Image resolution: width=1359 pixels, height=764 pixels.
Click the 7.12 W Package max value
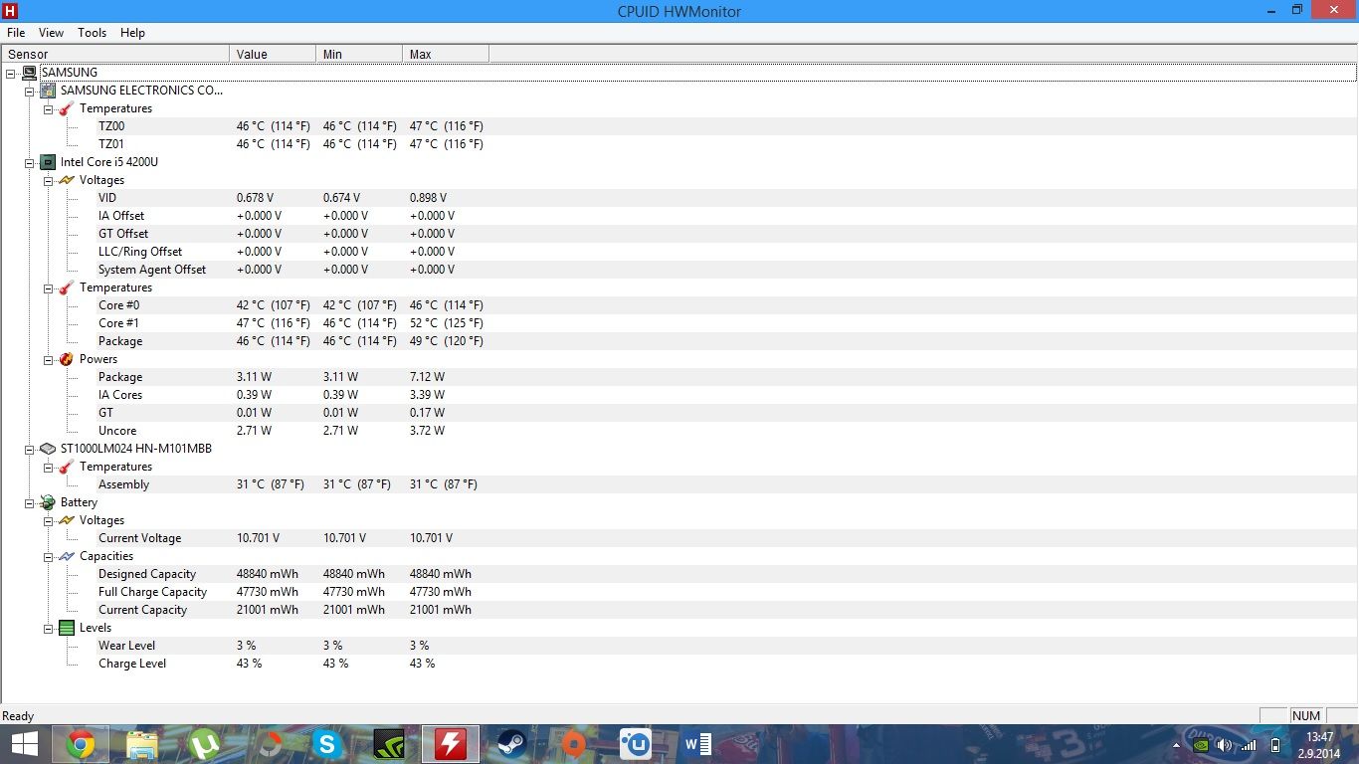click(427, 377)
